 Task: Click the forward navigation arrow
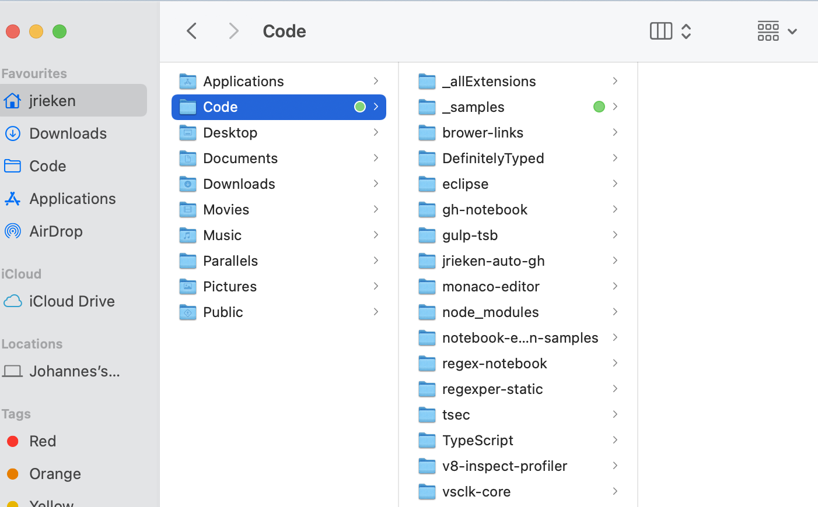tap(233, 30)
